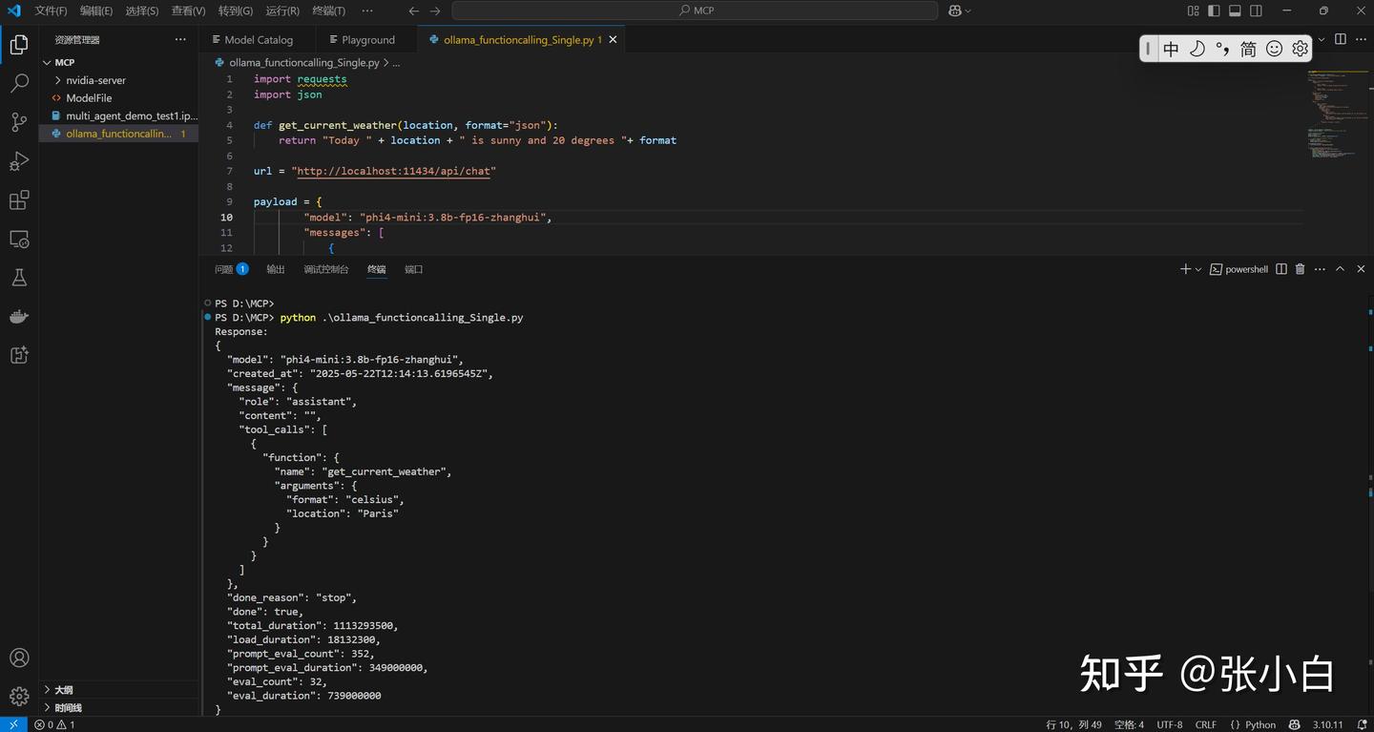Toggle primary sidebar layout button
1374x732 pixels.
tap(1214, 10)
